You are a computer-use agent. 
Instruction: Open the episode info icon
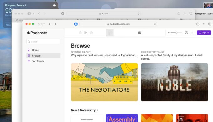click(186, 33)
